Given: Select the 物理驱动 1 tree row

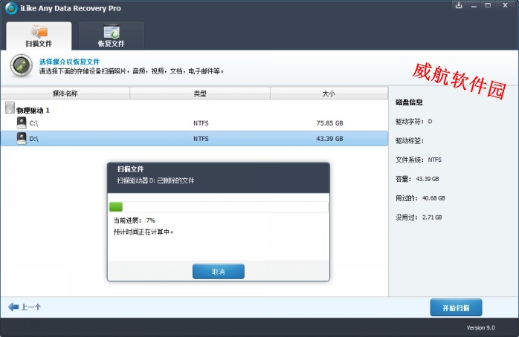Looking at the screenshot, I should tap(33, 111).
